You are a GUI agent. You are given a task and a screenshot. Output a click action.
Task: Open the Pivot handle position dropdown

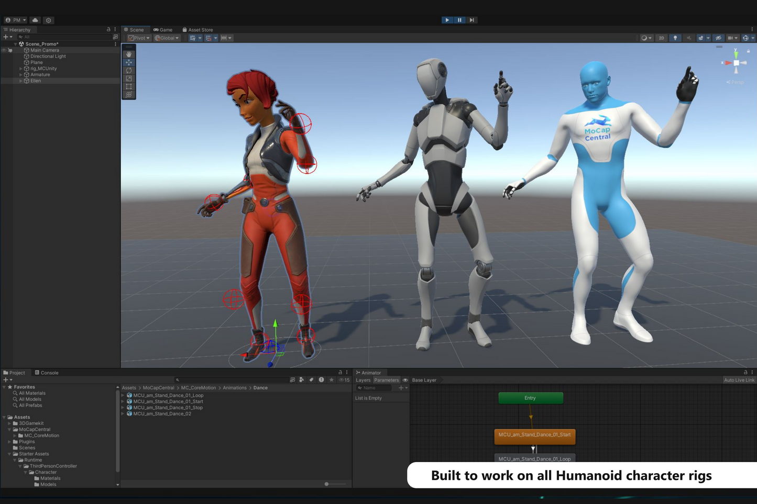click(x=139, y=38)
